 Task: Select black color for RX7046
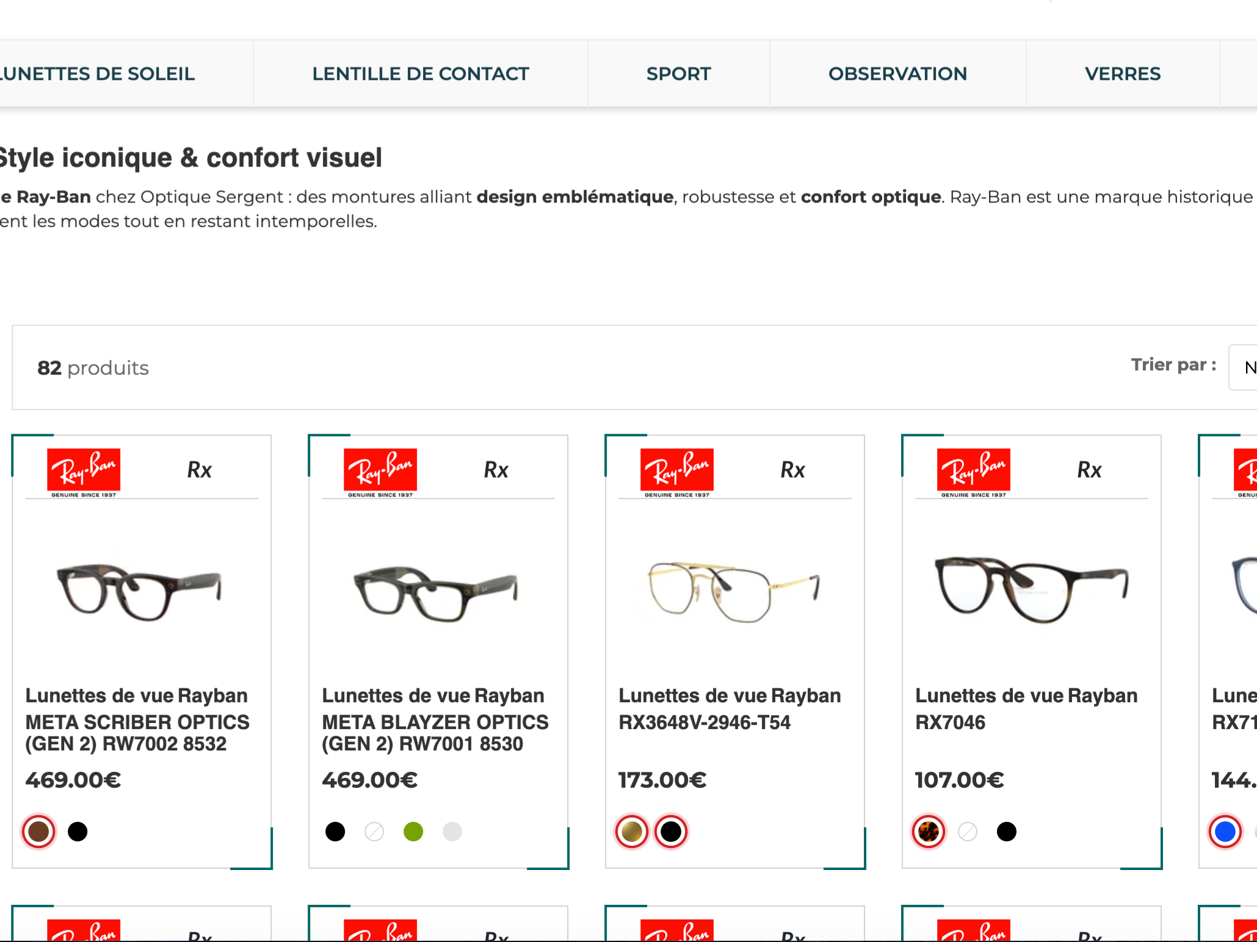(1007, 832)
